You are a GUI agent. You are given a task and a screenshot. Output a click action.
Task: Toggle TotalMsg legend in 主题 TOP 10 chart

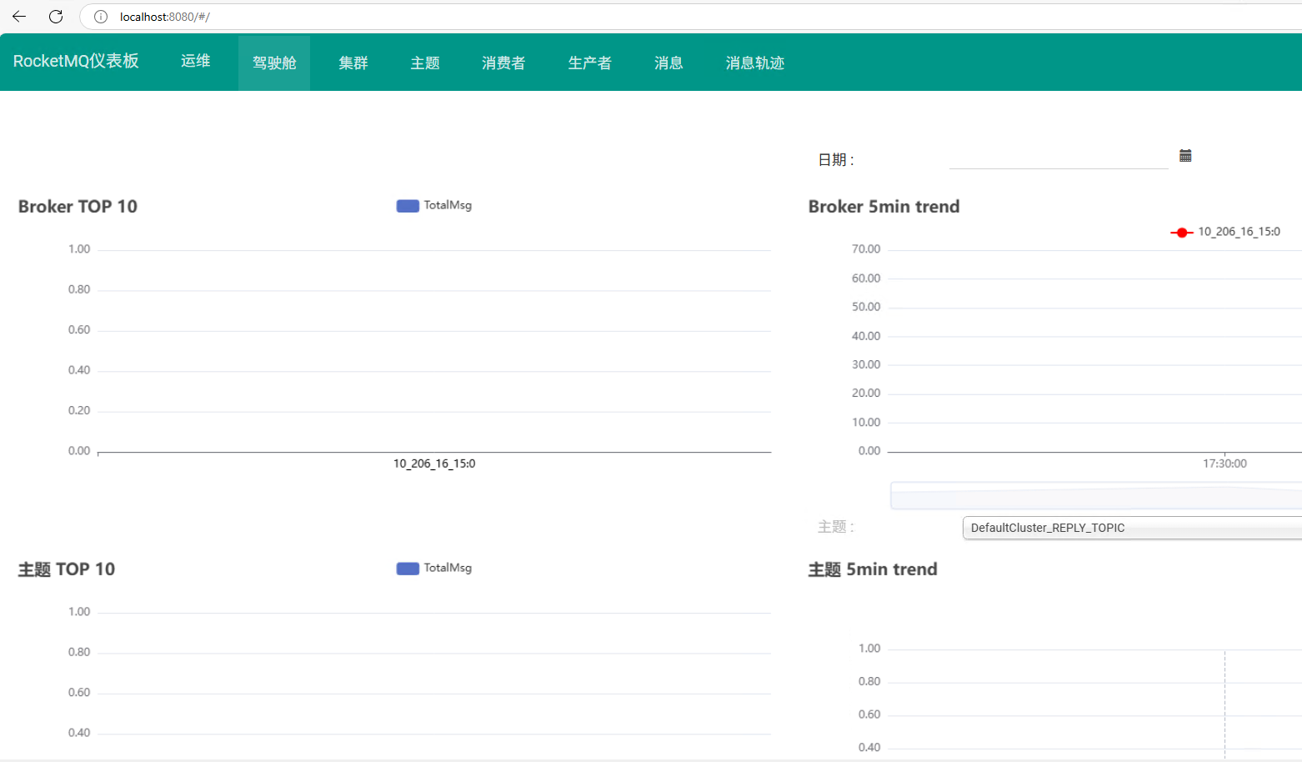tap(433, 568)
